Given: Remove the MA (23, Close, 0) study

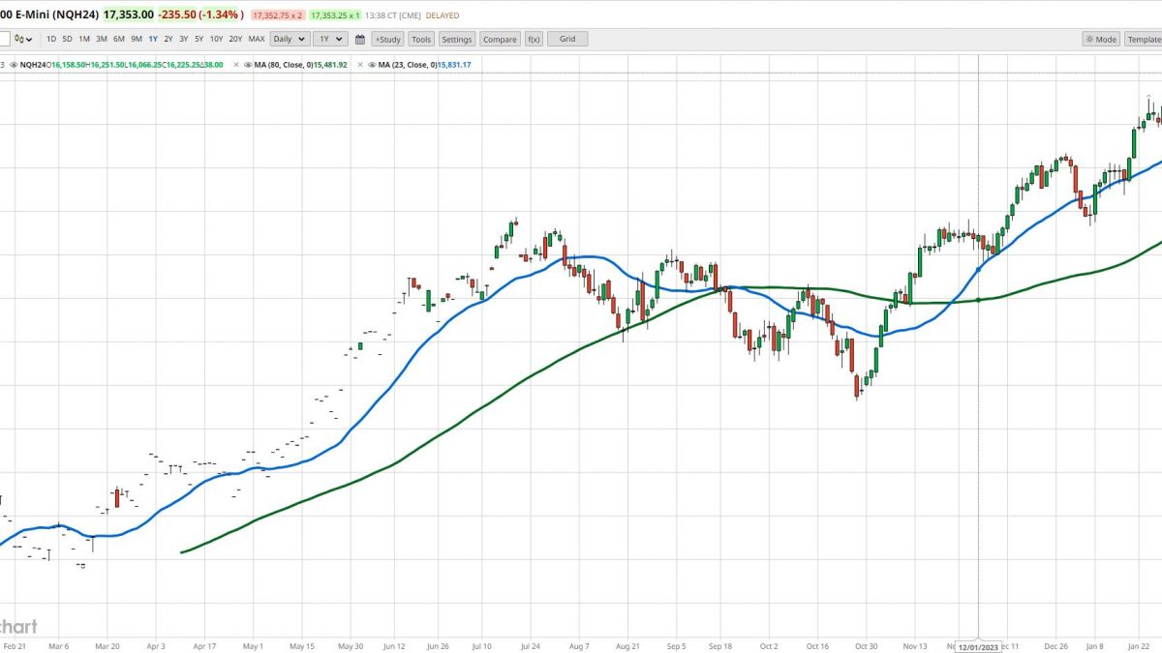Looking at the screenshot, I should coord(360,65).
